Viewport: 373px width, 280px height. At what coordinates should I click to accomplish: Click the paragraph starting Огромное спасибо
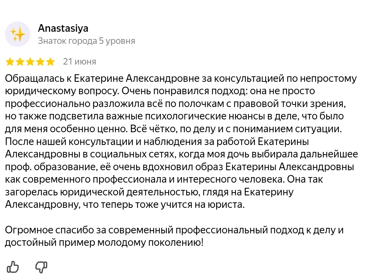pyautogui.click(x=174, y=236)
